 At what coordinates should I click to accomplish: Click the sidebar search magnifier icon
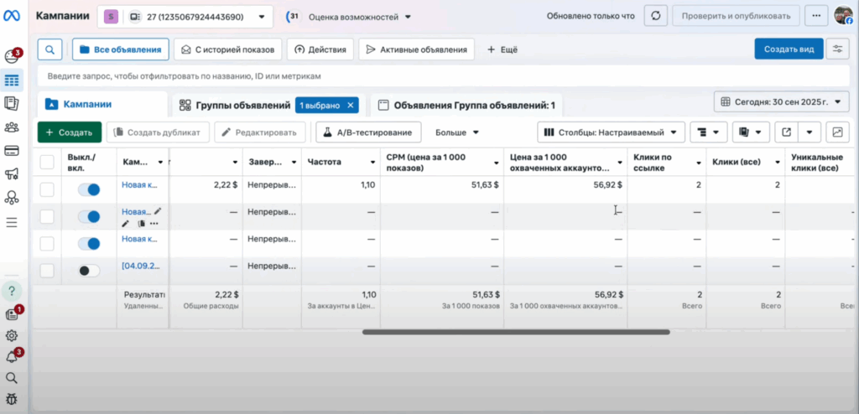pyautogui.click(x=12, y=378)
